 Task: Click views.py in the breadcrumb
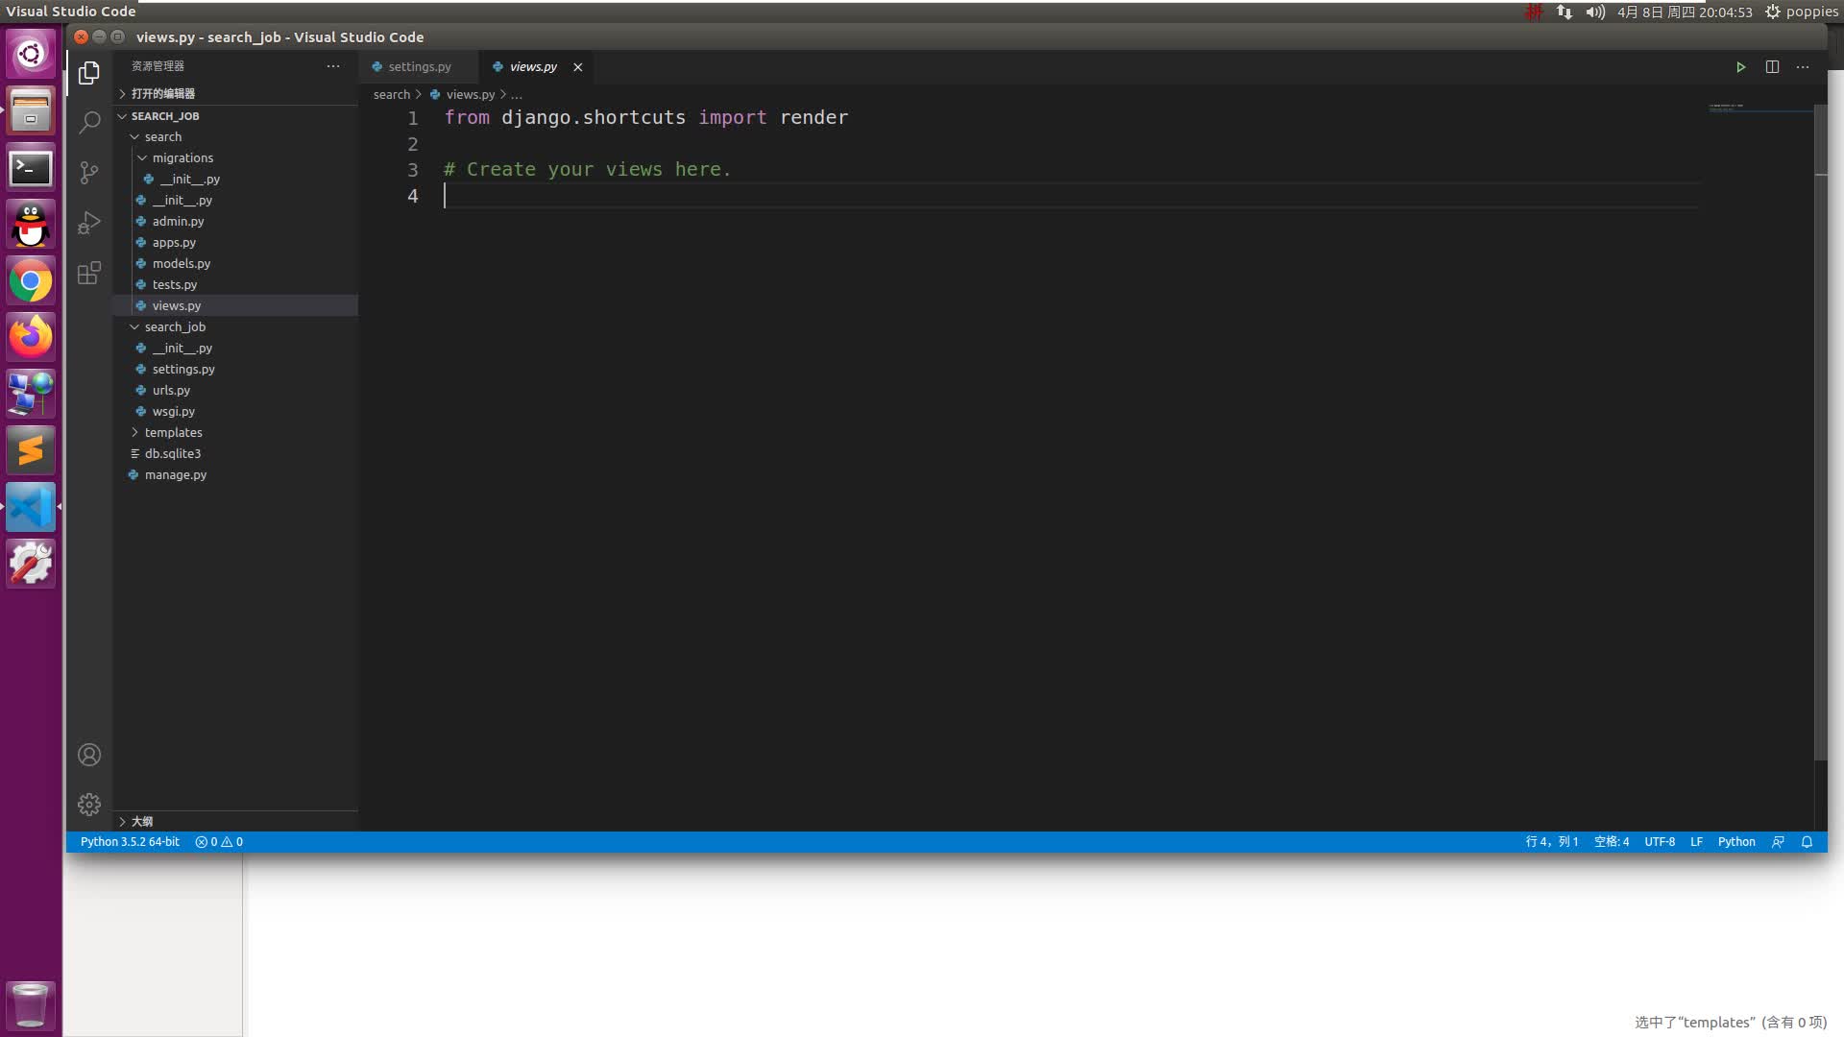pyautogui.click(x=470, y=95)
